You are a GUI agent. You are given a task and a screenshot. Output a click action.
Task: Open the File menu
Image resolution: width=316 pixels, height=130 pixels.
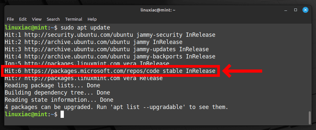[10, 19]
